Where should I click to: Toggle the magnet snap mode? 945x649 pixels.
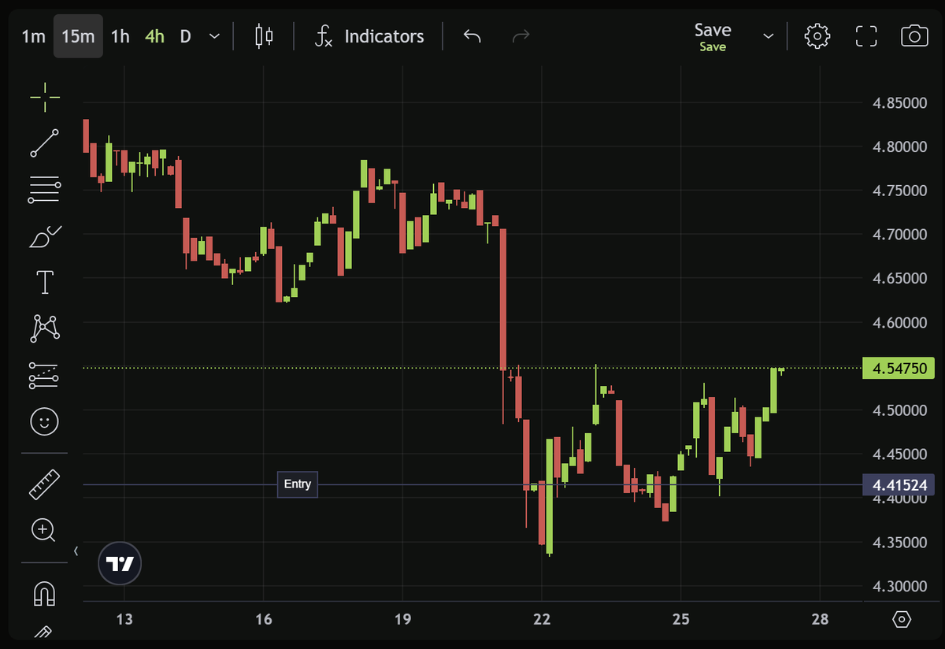pos(45,593)
